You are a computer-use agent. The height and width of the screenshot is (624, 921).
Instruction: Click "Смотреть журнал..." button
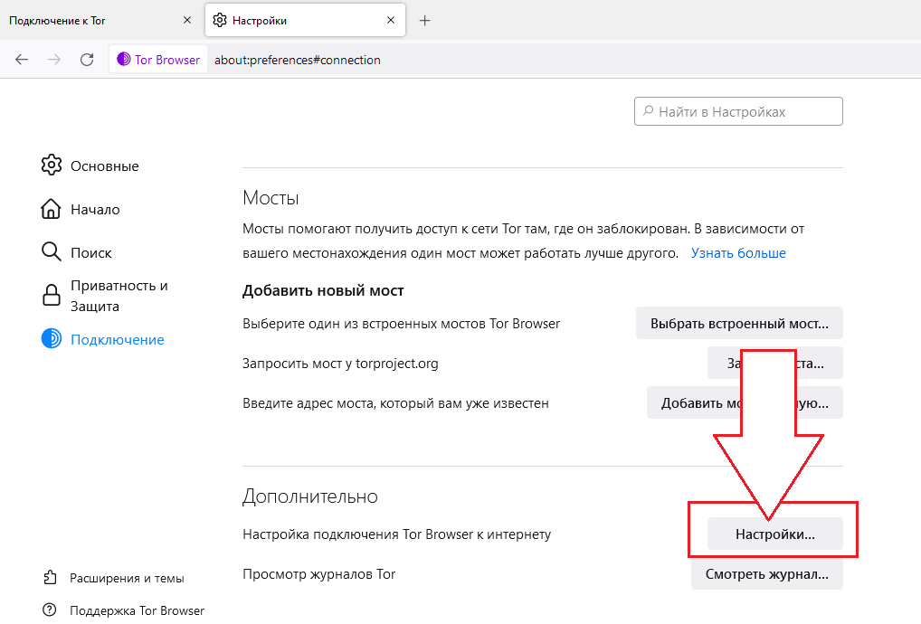(x=767, y=574)
